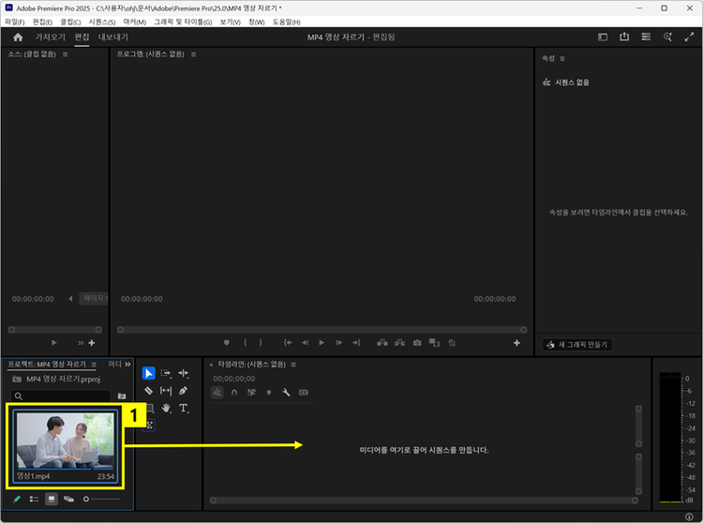Play in Program monitor

(x=322, y=343)
